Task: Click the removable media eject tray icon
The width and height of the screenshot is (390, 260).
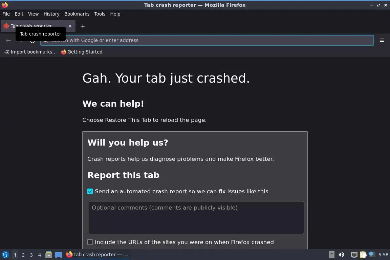Action: pos(331,255)
